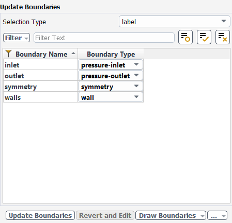Click the Update Boundaries button
Screen dimensions: 232x223
(40, 215)
